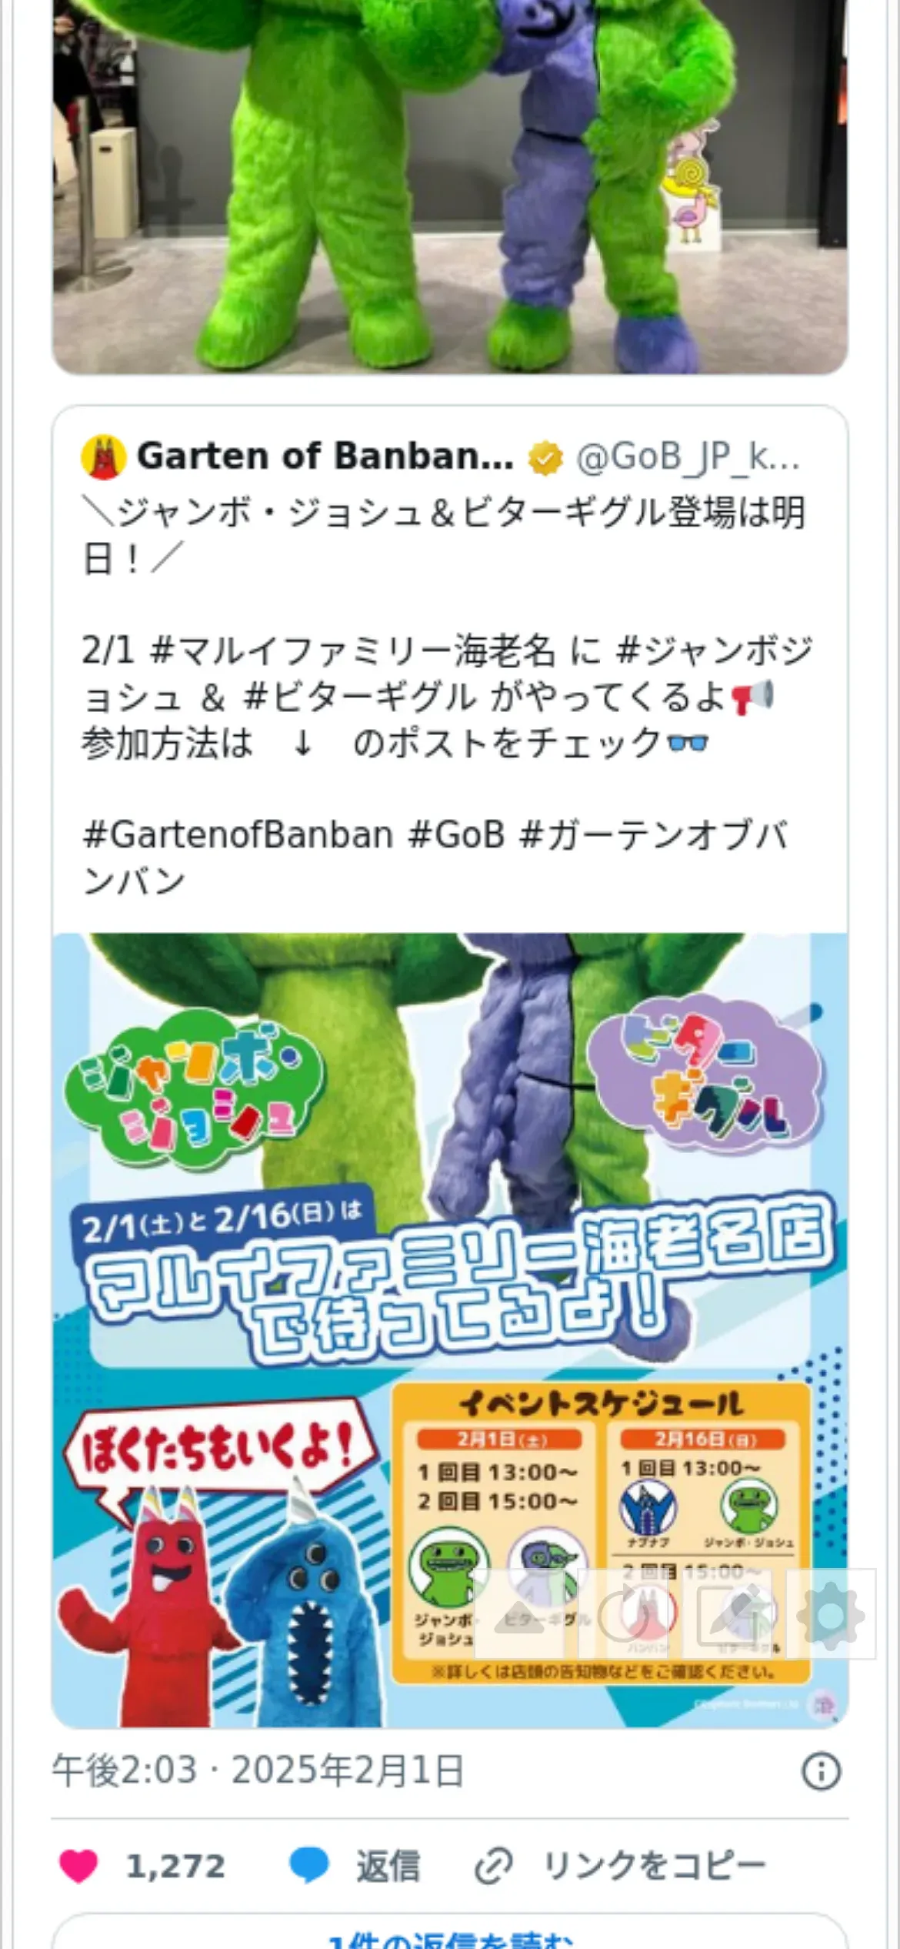Open the green and purple mascot photo

pos(450,187)
